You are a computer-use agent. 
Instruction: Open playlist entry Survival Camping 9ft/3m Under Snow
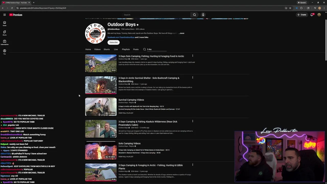(149, 109)
